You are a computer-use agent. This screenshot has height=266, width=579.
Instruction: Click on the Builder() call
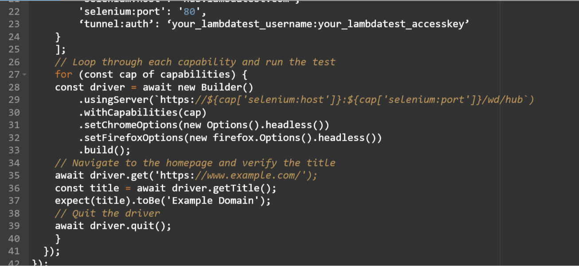(227, 87)
